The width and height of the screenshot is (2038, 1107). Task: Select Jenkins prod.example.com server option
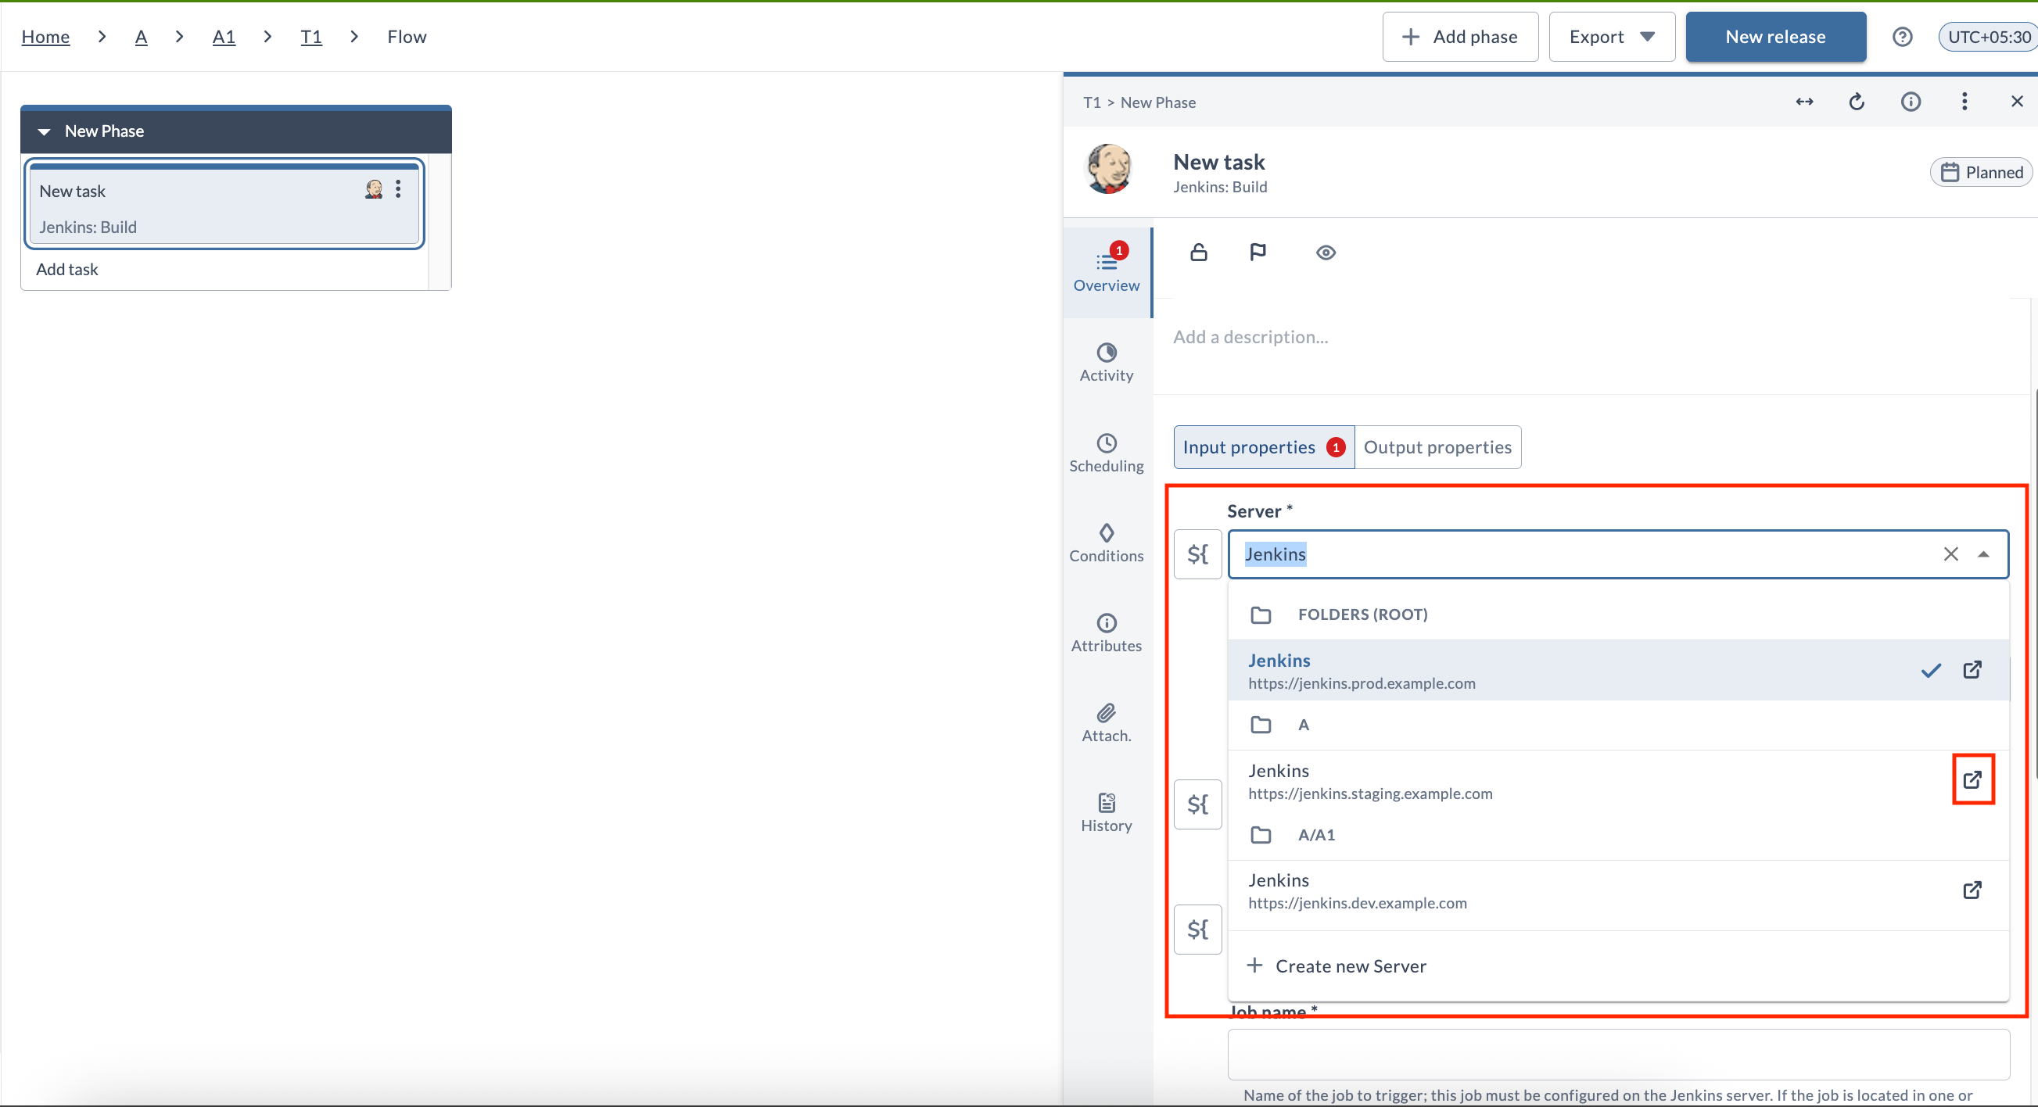1618,671
